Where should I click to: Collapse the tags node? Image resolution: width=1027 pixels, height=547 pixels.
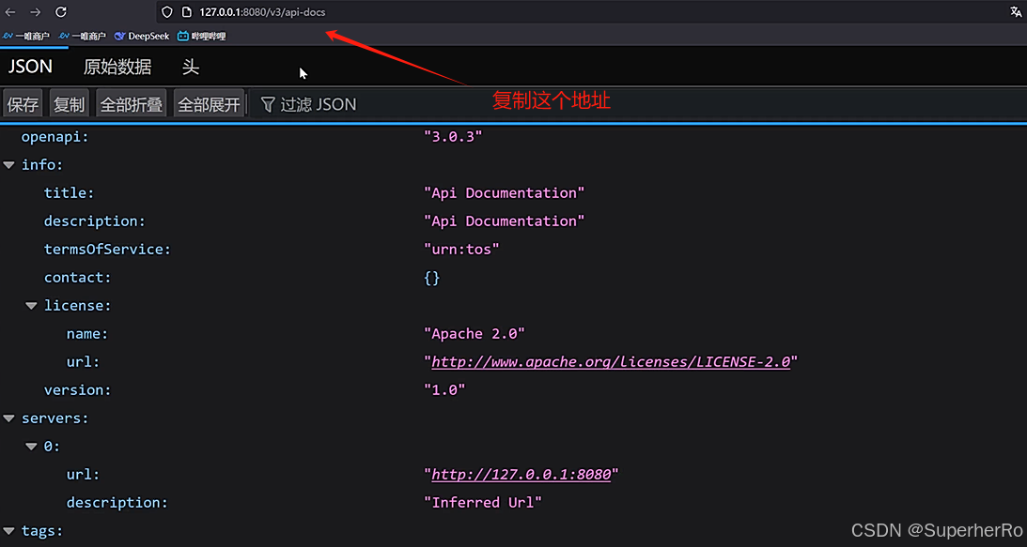pos(8,531)
